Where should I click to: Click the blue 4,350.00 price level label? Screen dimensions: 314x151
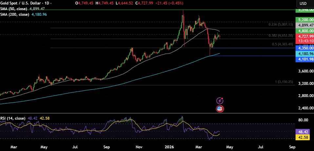(304, 48)
